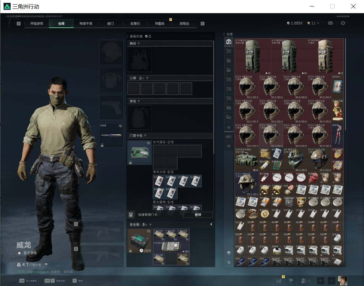This screenshot has height=286, width=364.
Task: Open the weight details list icon
Action: point(46,264)
